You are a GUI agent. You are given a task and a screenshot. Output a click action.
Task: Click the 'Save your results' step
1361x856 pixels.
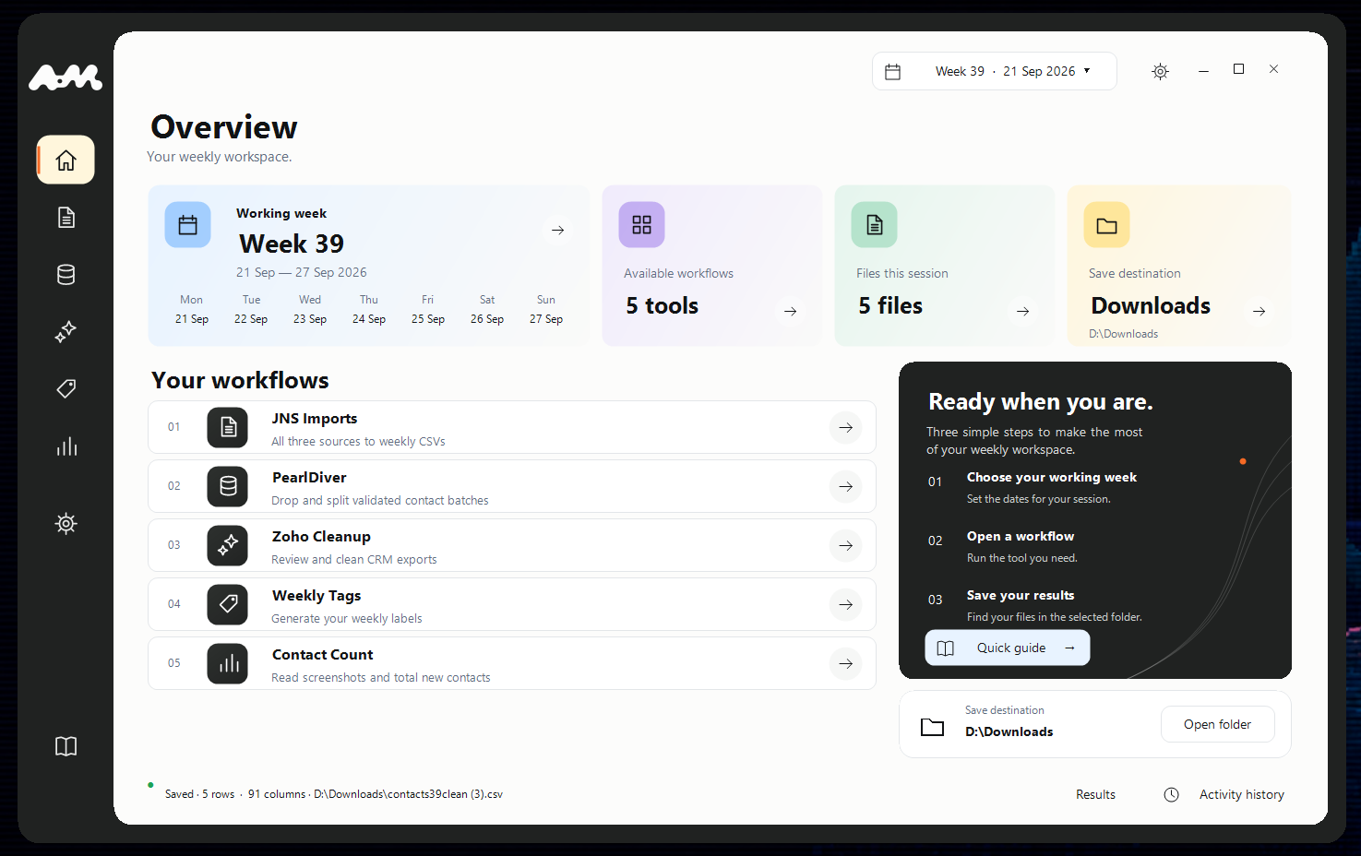pyautogui.click(x=1021, y=595)
